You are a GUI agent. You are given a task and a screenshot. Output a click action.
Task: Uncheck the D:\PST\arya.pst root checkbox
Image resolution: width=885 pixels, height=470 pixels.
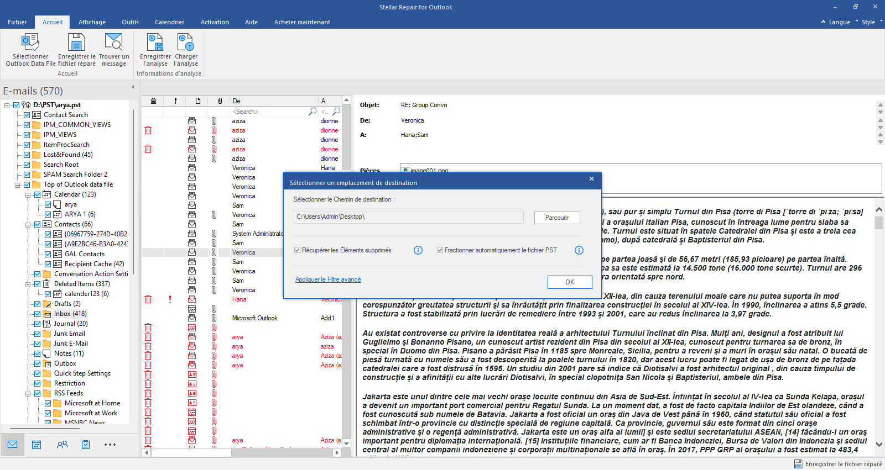[x=16, y=105]
